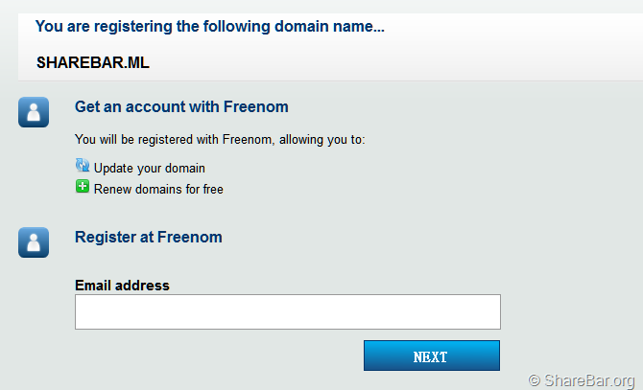
Task: Click the "You will be registered with Freenom" sentence
Action: tap(174, 140)
